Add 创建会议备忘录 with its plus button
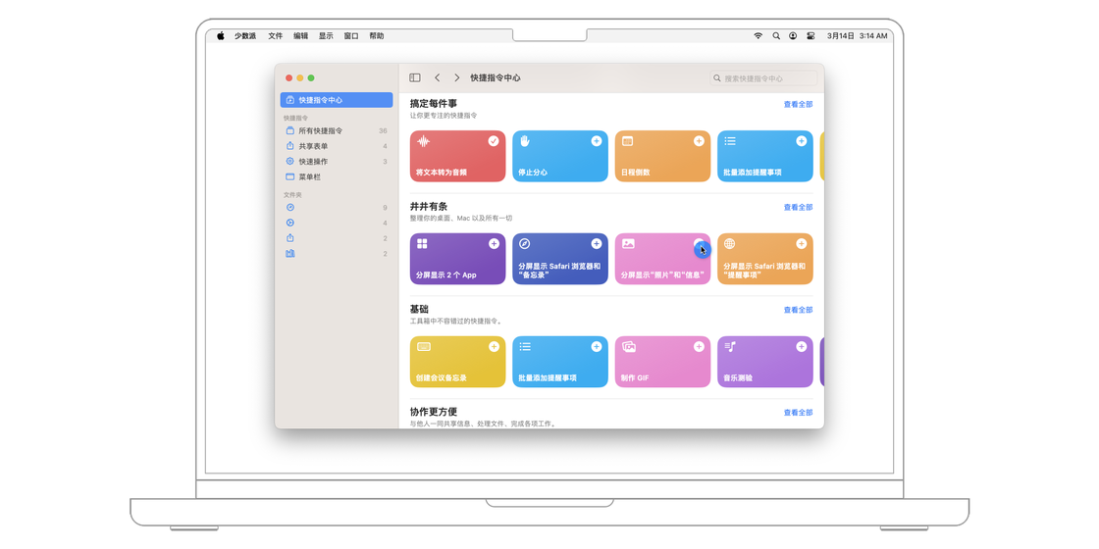Image resolution: width=1099 pixels, height=549 pixels. tap(494, 347)
